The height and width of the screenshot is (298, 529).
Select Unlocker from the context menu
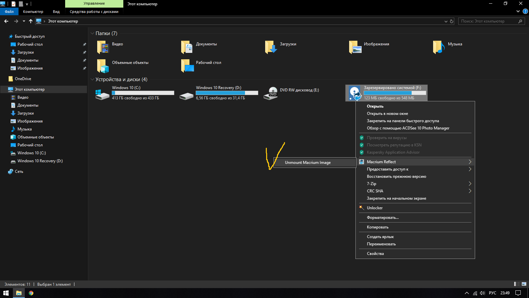tap(375, 208)
